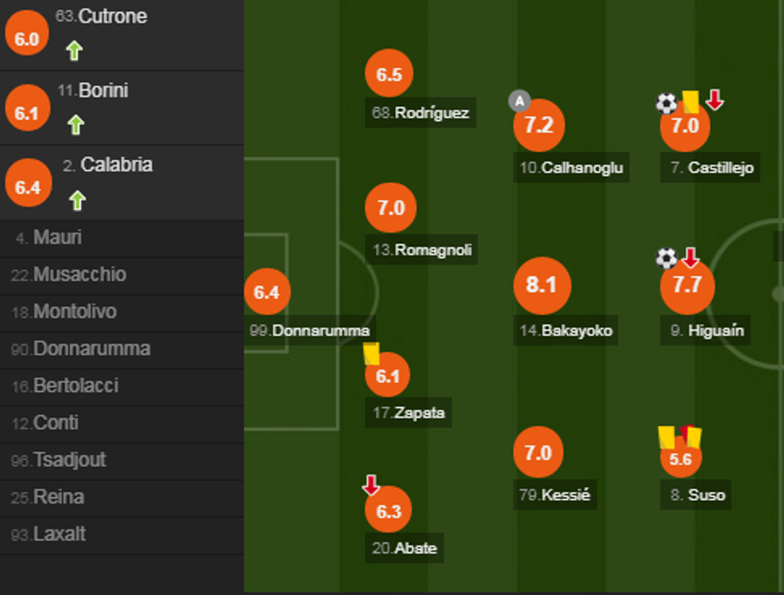This screenshot has height=595, width=784.
Task: Click the yellow card icon above Suso
Action: coord(667,437)
